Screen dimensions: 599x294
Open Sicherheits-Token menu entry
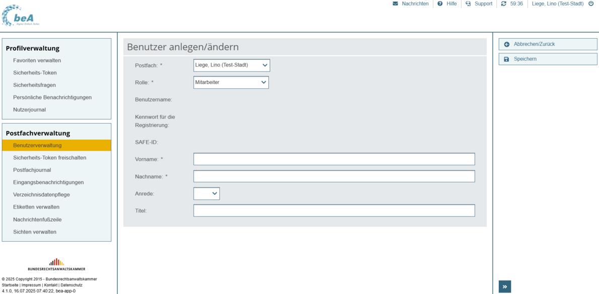[35, 73]
